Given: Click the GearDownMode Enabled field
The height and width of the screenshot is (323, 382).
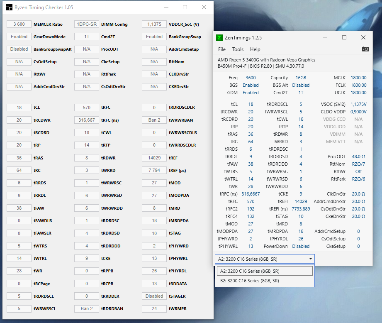Looking at the screenshot, I should click(x=19, y=37).
